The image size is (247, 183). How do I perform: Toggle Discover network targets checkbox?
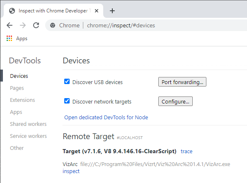click(67, 101)
